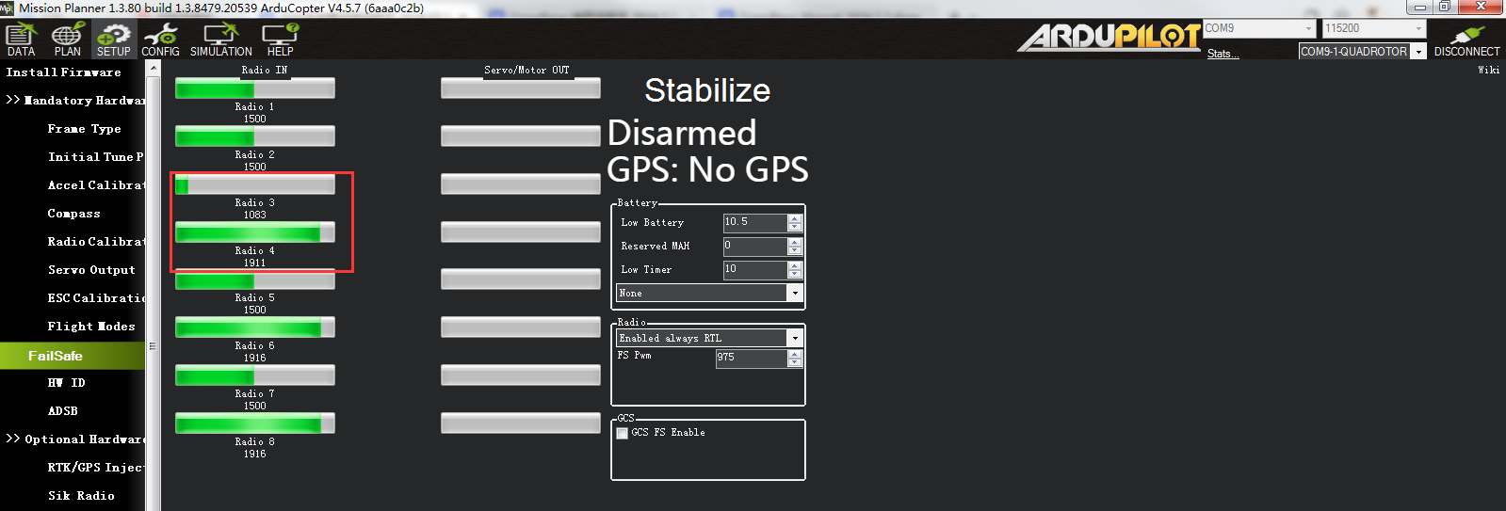Image resolution: width=1506 pixels, height=511 pixels.
Task: Click the Radio 3 input bar
Action: [x=255, y=184]
